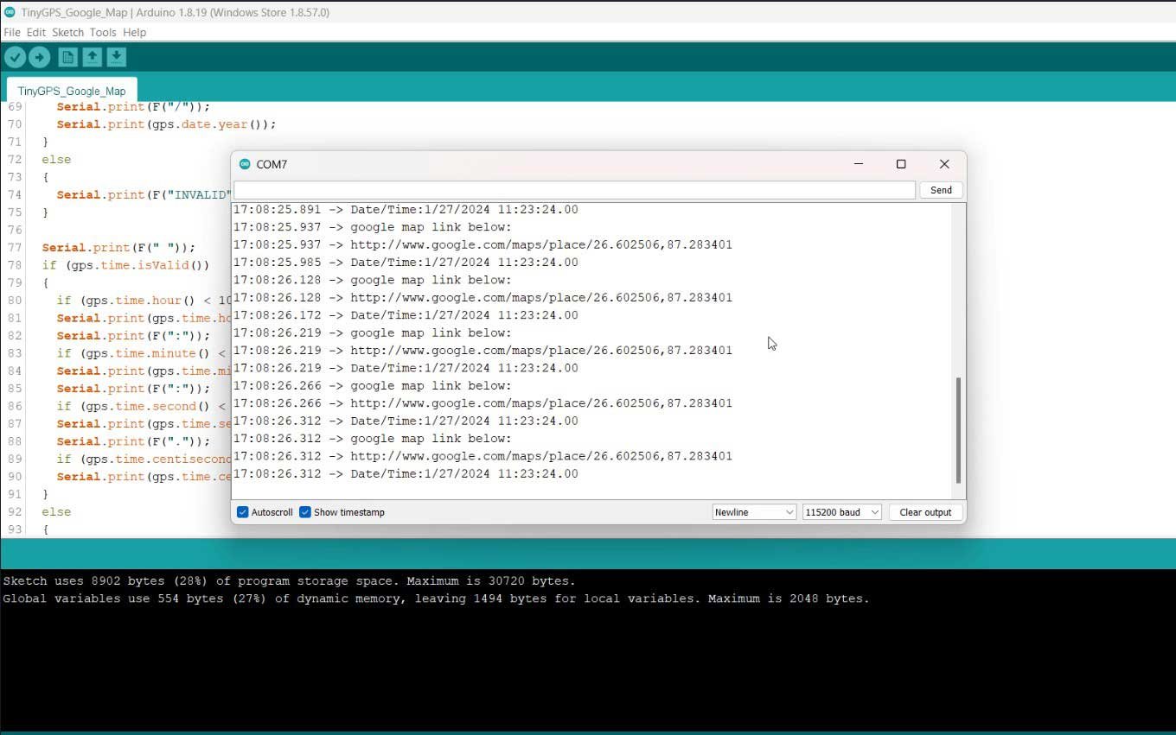The height and width of the screenshot is (735, 1176).
Task: Click the Clear output button
Action: [925, 512]
